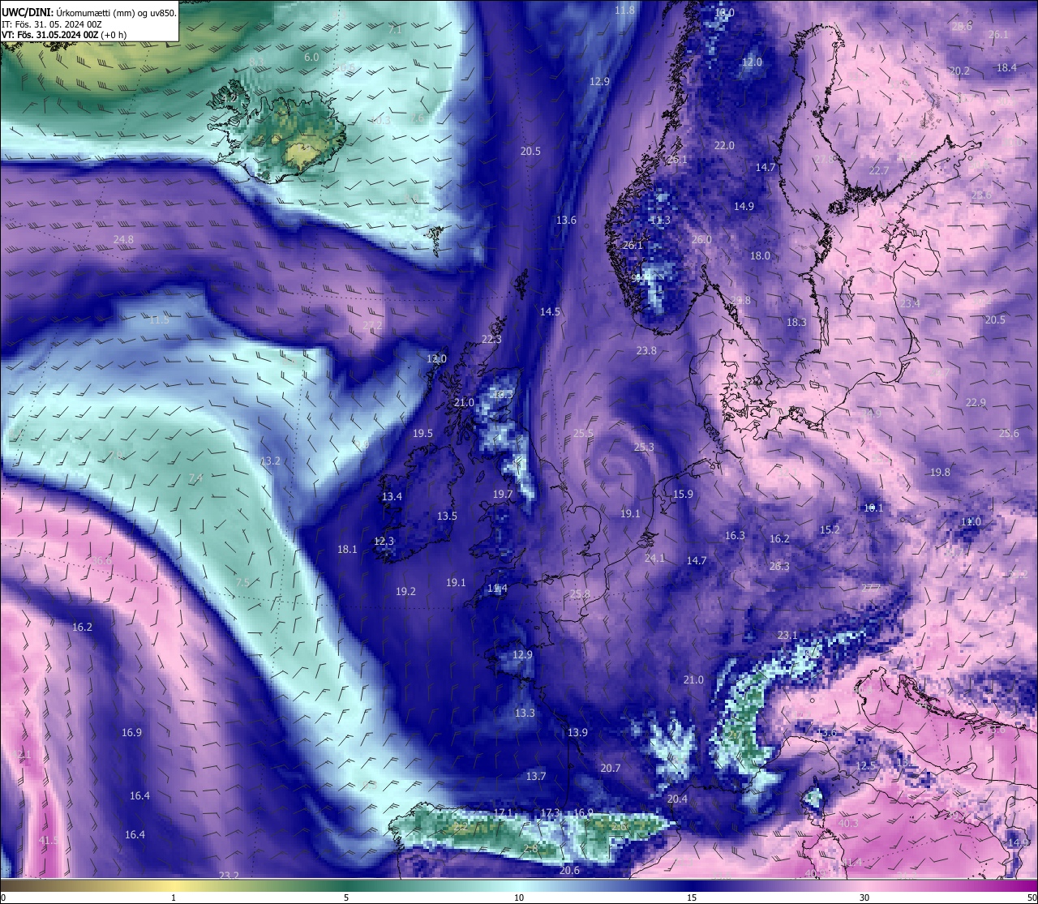The height and width of the screenshot is (904, 1038).
Task: Click the 19.2 value label
Action: point(405,591)
